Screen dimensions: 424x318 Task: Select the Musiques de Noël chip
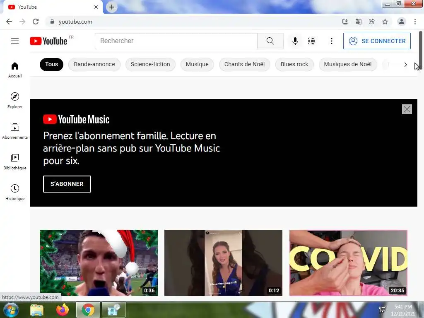tap(348, 64)
